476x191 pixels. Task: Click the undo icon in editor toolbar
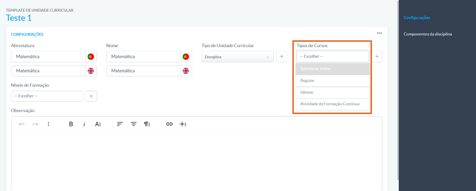(x=22, y=124)
